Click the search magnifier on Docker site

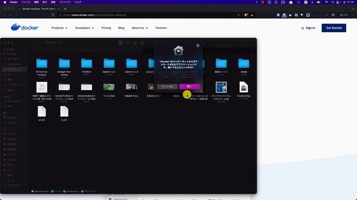tap(302, 28)
